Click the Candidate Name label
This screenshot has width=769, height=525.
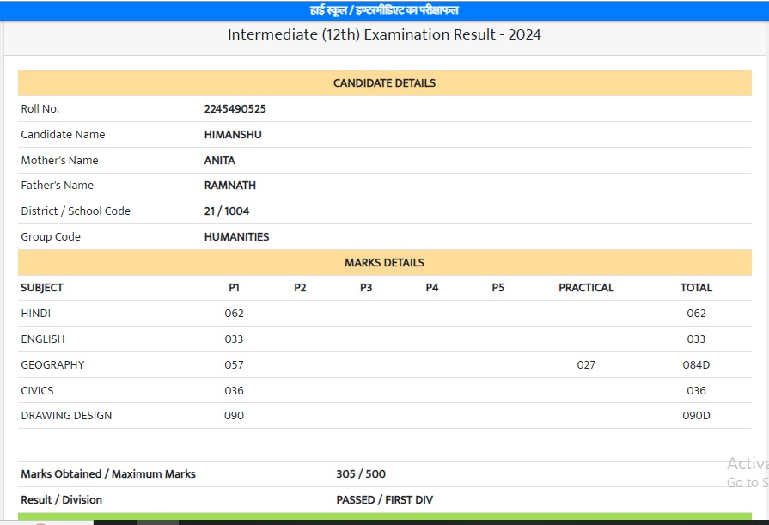click(63, 134)
